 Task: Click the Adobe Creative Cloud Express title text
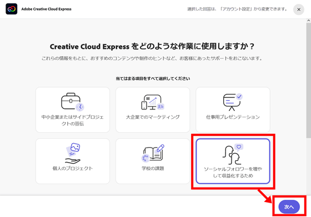(47, 9)
